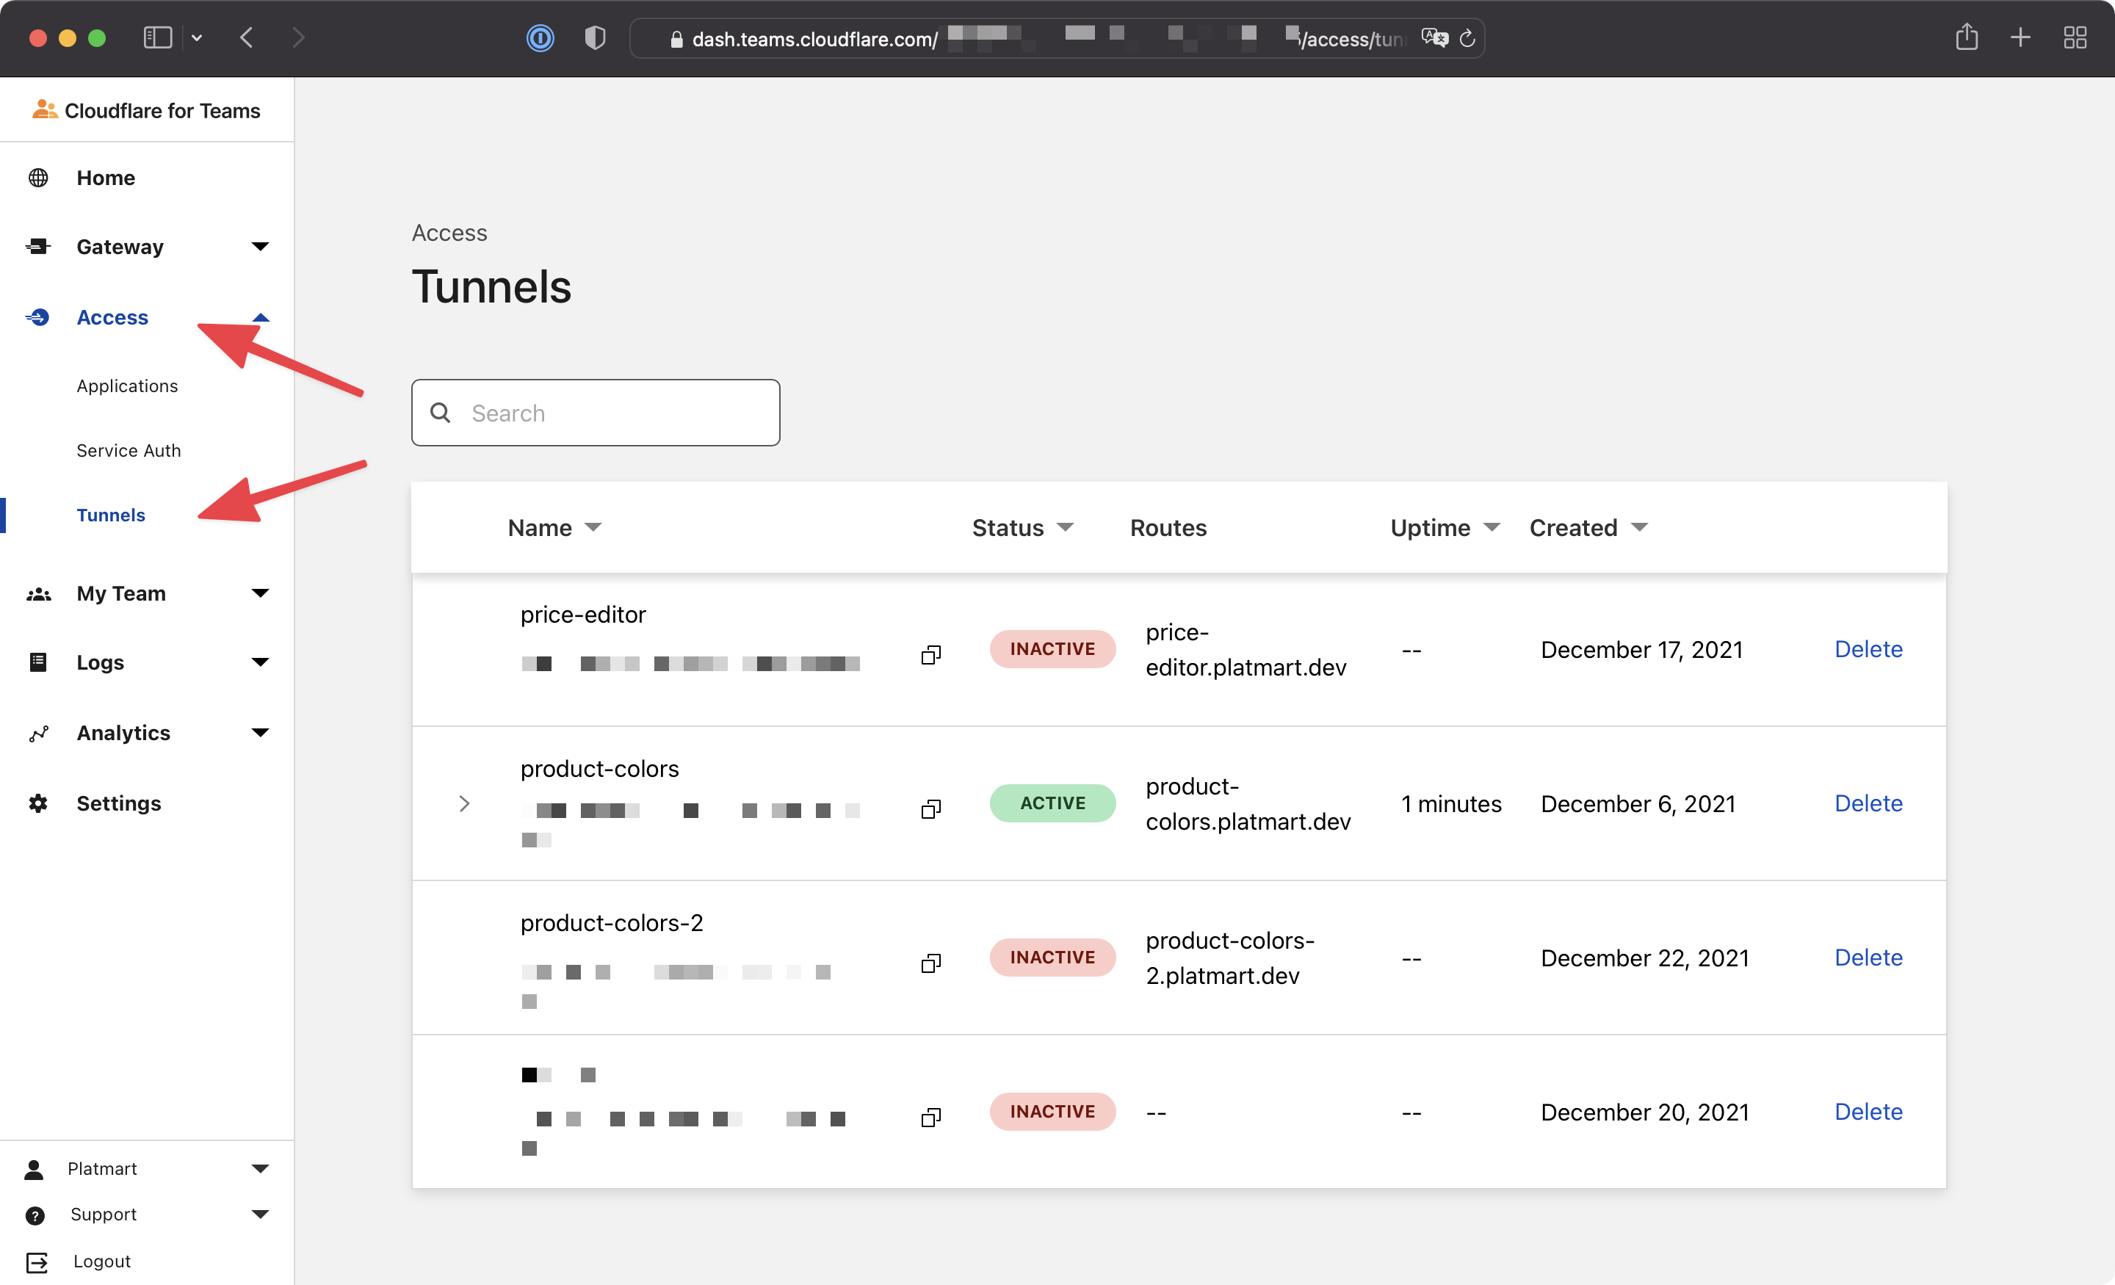Click the 1 minutes uptime value
The width and height of the screenshot is (2115, 1285).
tap(1450, 803)
